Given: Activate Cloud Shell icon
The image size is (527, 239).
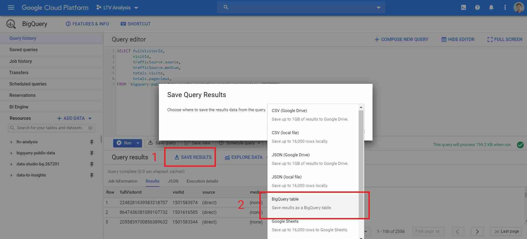Looking at the screenshot, I should 464,7.
